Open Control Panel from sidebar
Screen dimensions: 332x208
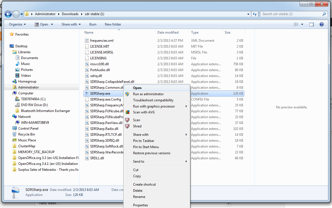point(28,128)
